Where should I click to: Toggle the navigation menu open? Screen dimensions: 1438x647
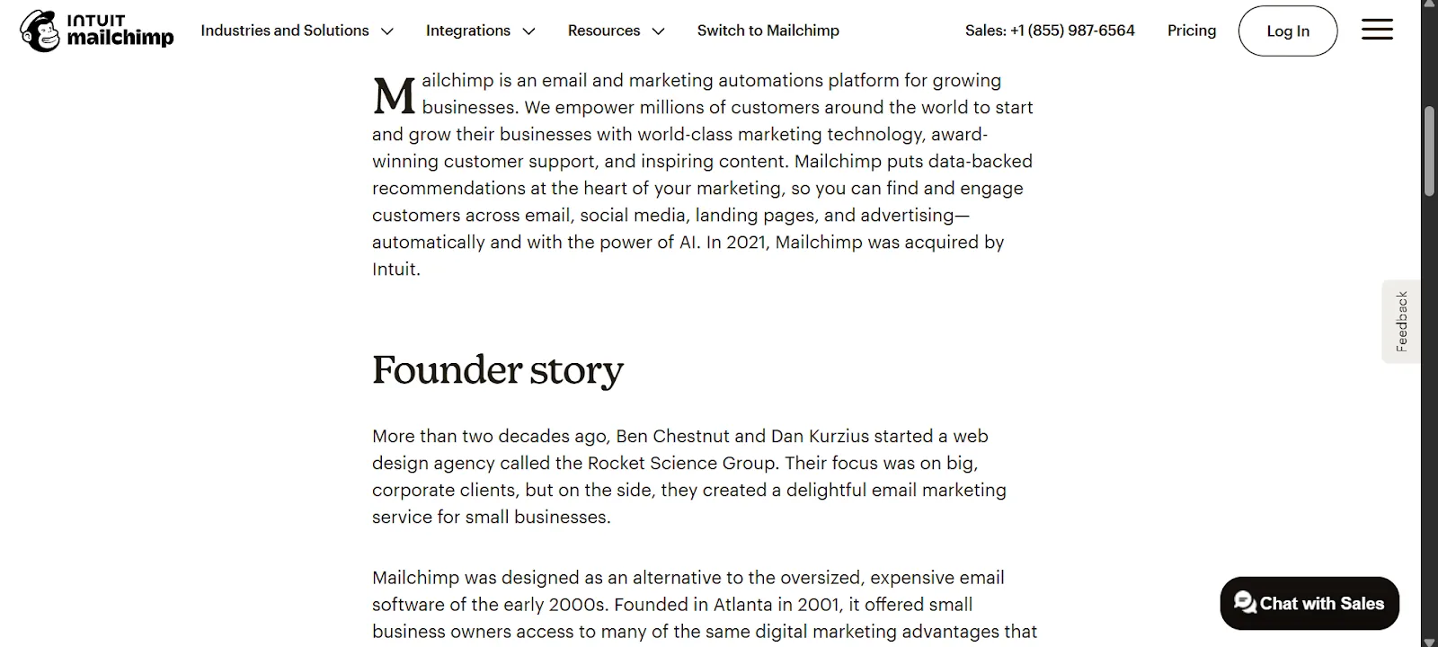coord(1376,30)
